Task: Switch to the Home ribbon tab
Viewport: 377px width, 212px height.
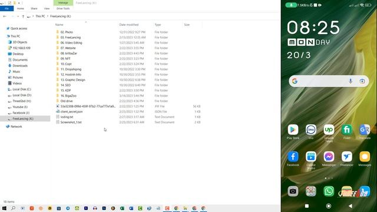Action: pos(21,8)
